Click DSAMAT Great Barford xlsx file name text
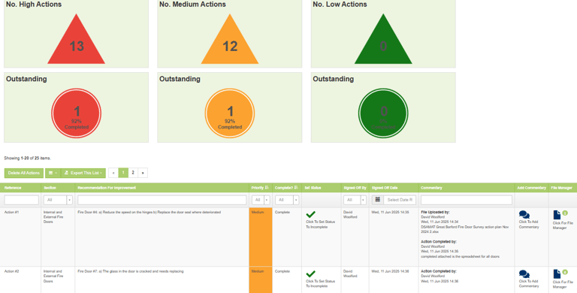The image size is (577, 293). tap(465, 229)
